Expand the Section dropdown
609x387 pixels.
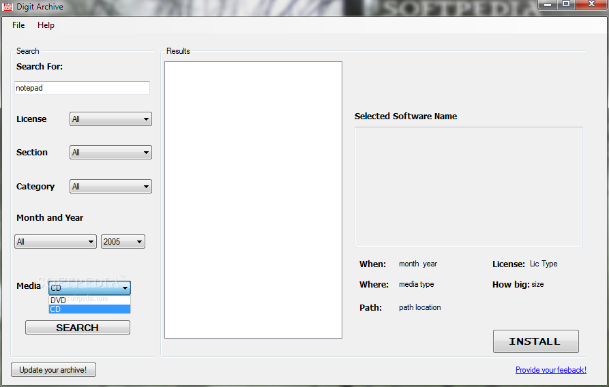point(110,153)
